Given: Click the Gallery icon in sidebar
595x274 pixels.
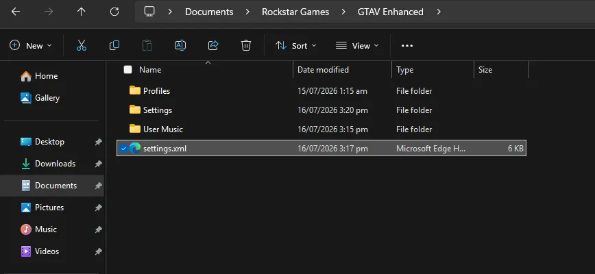Looking at the screenshot, I should point(26,98).
